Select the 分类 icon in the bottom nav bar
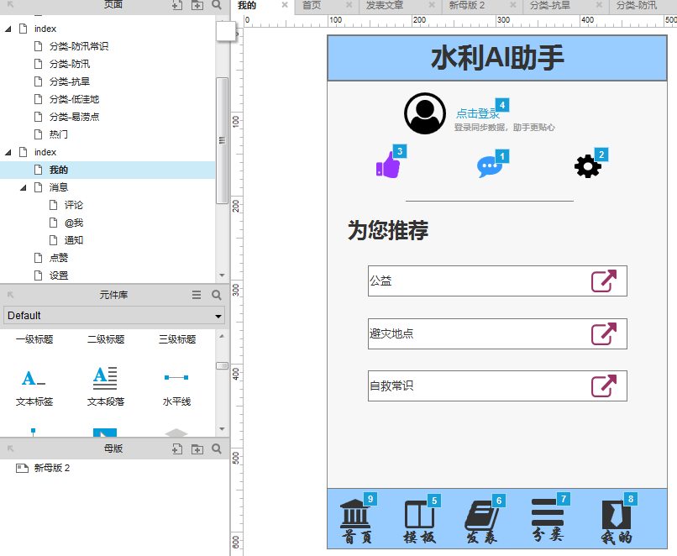 point(548,512)
